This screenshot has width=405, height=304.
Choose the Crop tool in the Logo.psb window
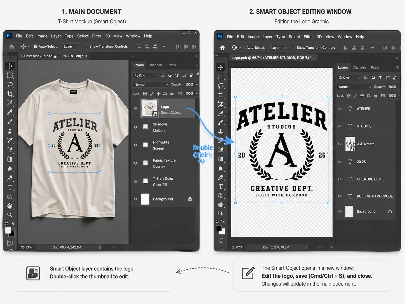click(x=221, y=95)
